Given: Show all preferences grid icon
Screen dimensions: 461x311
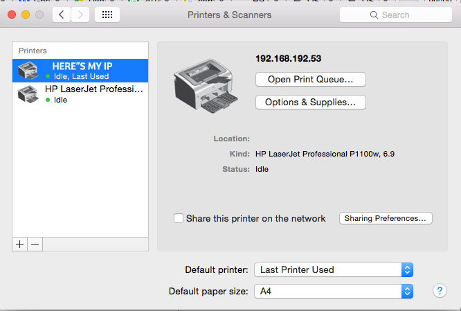Looking at the screenshot, I should coord(107,15).
